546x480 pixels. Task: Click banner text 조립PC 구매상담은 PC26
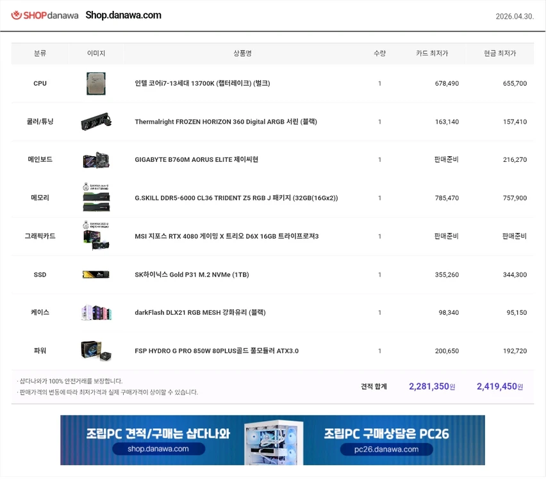pos(386,434)
